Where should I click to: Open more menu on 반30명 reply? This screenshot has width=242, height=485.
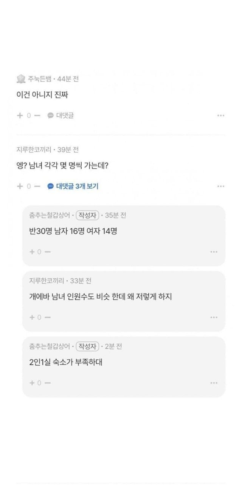[214, 252]
